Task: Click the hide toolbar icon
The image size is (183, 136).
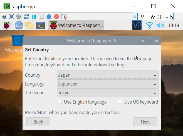Action: (64, 17)
